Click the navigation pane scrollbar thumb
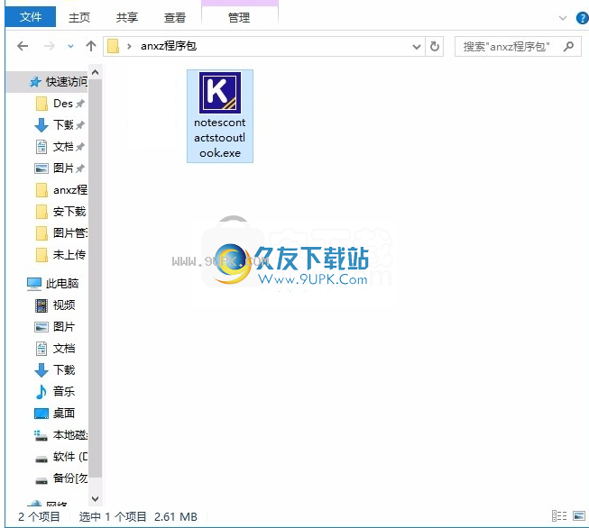 [x=96, y=278]
